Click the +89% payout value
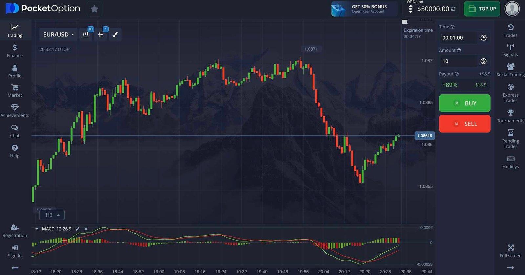This screenshot has height=275, width=525. pyautogui.click(x=450, y=85)
